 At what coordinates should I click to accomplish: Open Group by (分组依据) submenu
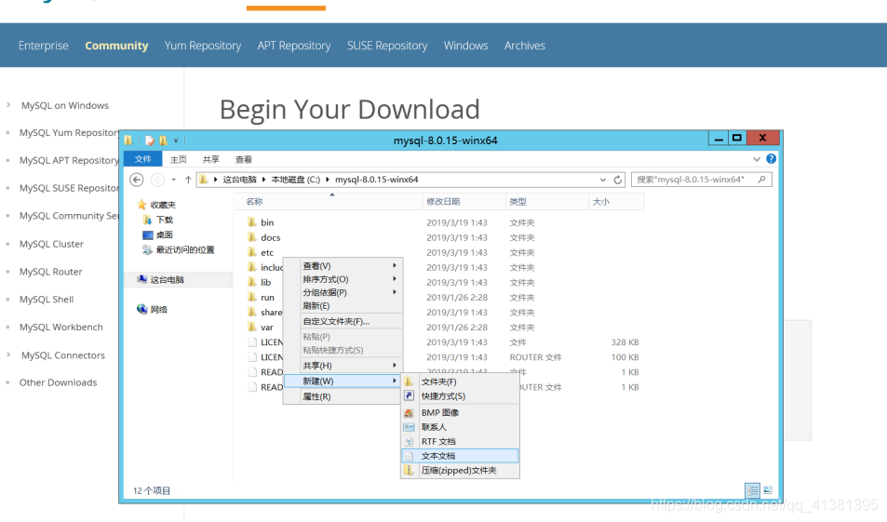coord(343,292)
